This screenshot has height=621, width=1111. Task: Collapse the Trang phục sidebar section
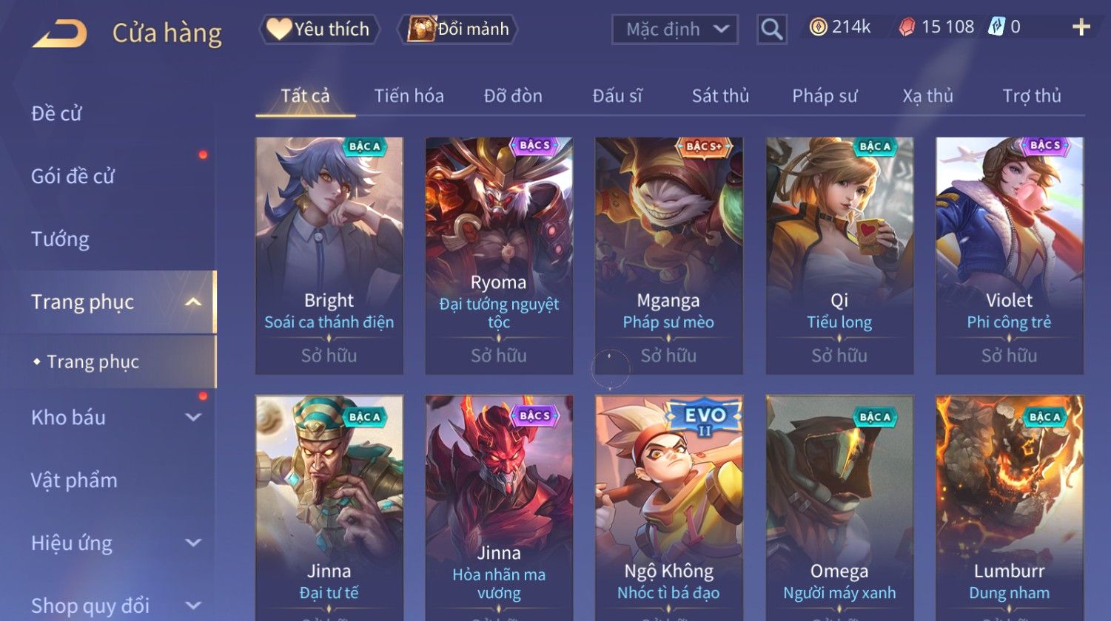(x=193, y=302)
